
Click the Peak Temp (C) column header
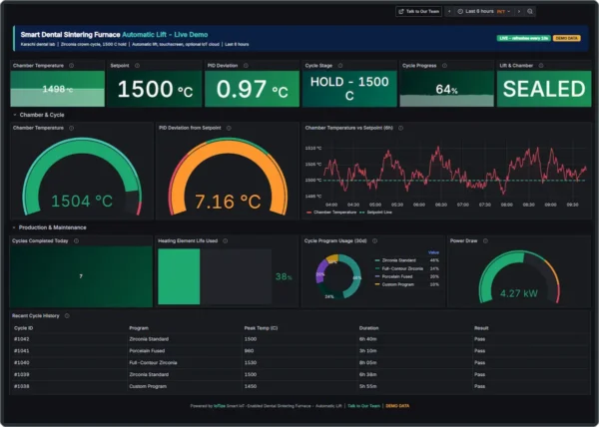(261, 328)
